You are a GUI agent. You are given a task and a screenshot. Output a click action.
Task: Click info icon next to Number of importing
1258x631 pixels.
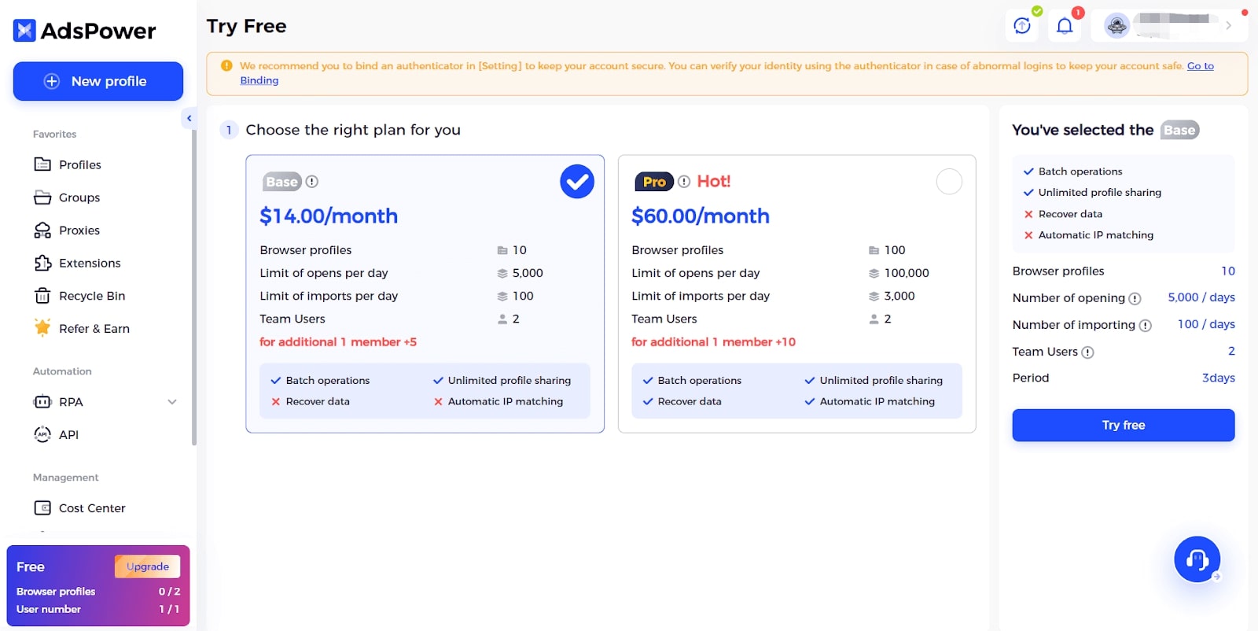(x=1145, y=326)
